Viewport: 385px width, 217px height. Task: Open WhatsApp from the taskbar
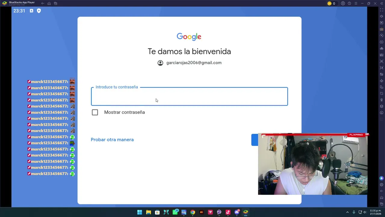coord(175,212)
